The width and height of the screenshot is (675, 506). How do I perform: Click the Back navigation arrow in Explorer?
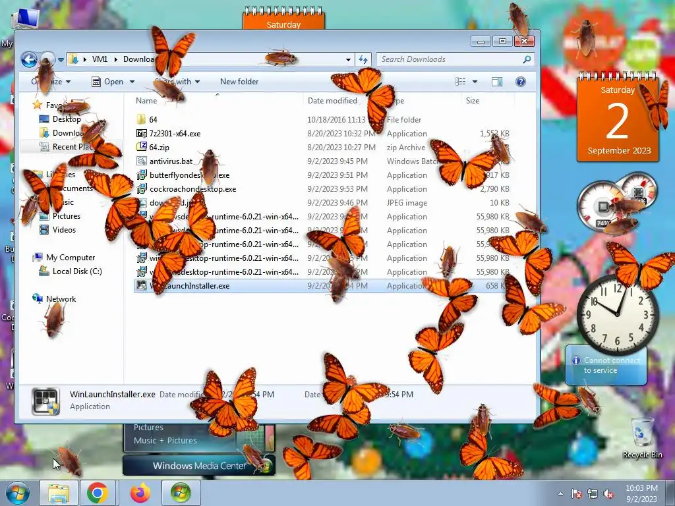tap(29, 59)
